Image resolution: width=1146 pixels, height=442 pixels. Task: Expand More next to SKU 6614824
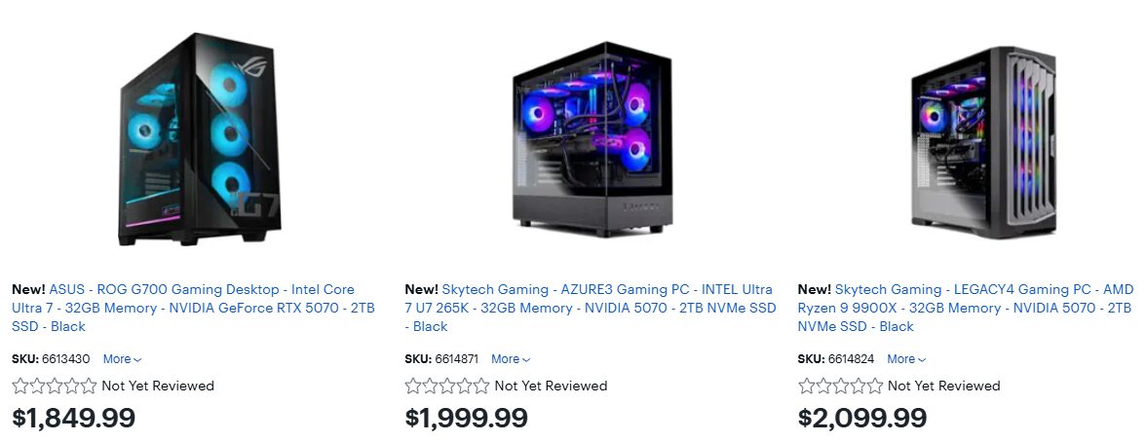[x=906, y=358]
